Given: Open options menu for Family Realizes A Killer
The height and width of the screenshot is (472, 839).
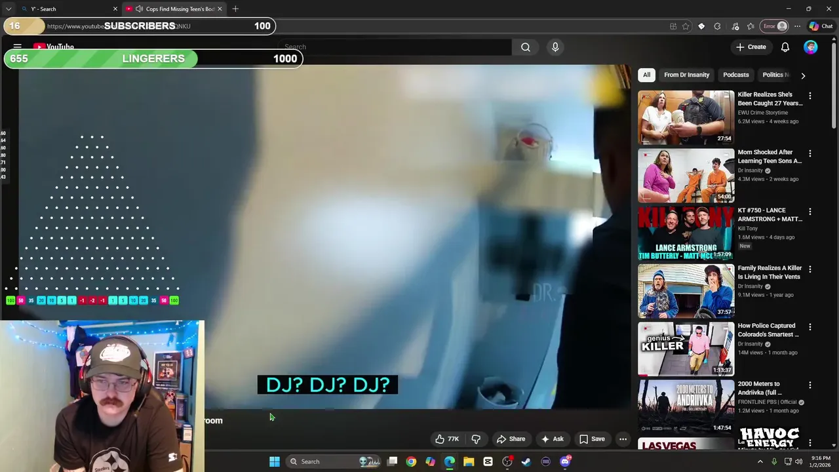Looking at the screenshot, I should click(810, 269).
